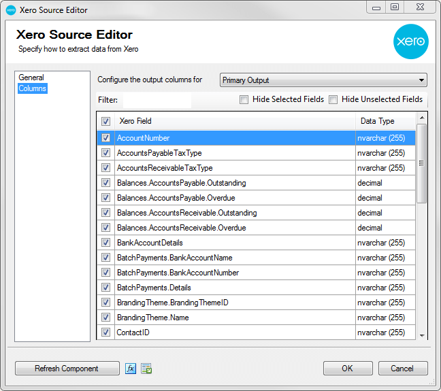The width and height of the screenshot is (441, 391).
Task: Focus the Filter text box
Action: 157,100
